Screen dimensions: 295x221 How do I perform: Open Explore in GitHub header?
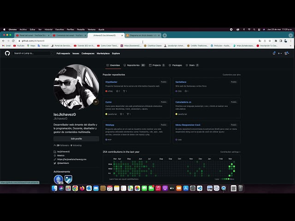tap(116, 53)
